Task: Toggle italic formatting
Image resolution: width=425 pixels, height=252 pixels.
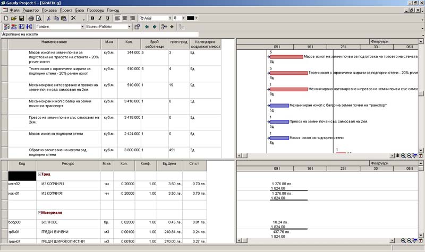Action: [100, 18]
